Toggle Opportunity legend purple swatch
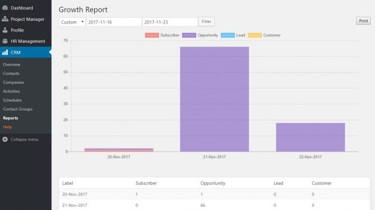 pyautogui.click(x=189, y=35)
